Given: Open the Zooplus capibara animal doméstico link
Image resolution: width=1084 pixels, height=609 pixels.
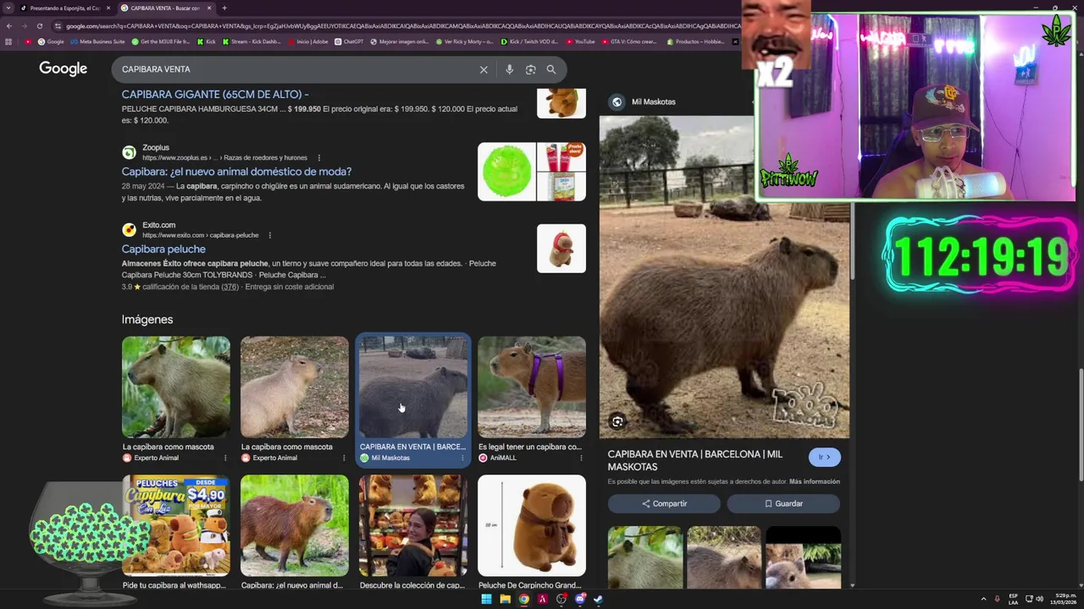Looking at the screenshot, I should coord(236,172).
